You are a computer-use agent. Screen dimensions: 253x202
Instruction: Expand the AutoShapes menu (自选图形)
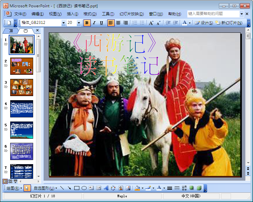[x=44, y=188]
